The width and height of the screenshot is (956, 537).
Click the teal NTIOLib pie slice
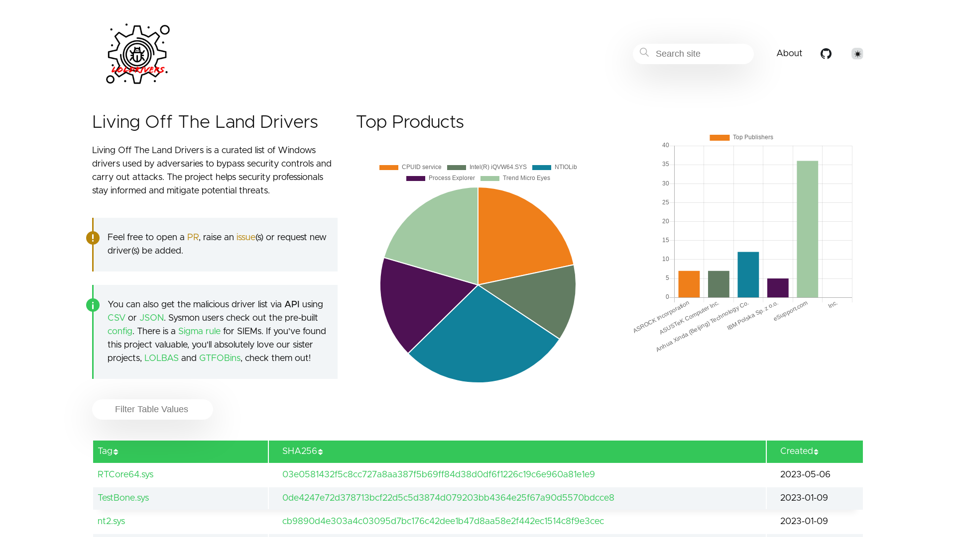483,343
